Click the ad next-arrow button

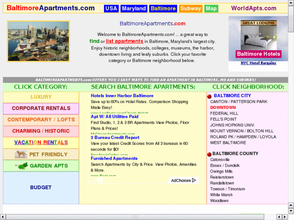click(x=99, y=180)
